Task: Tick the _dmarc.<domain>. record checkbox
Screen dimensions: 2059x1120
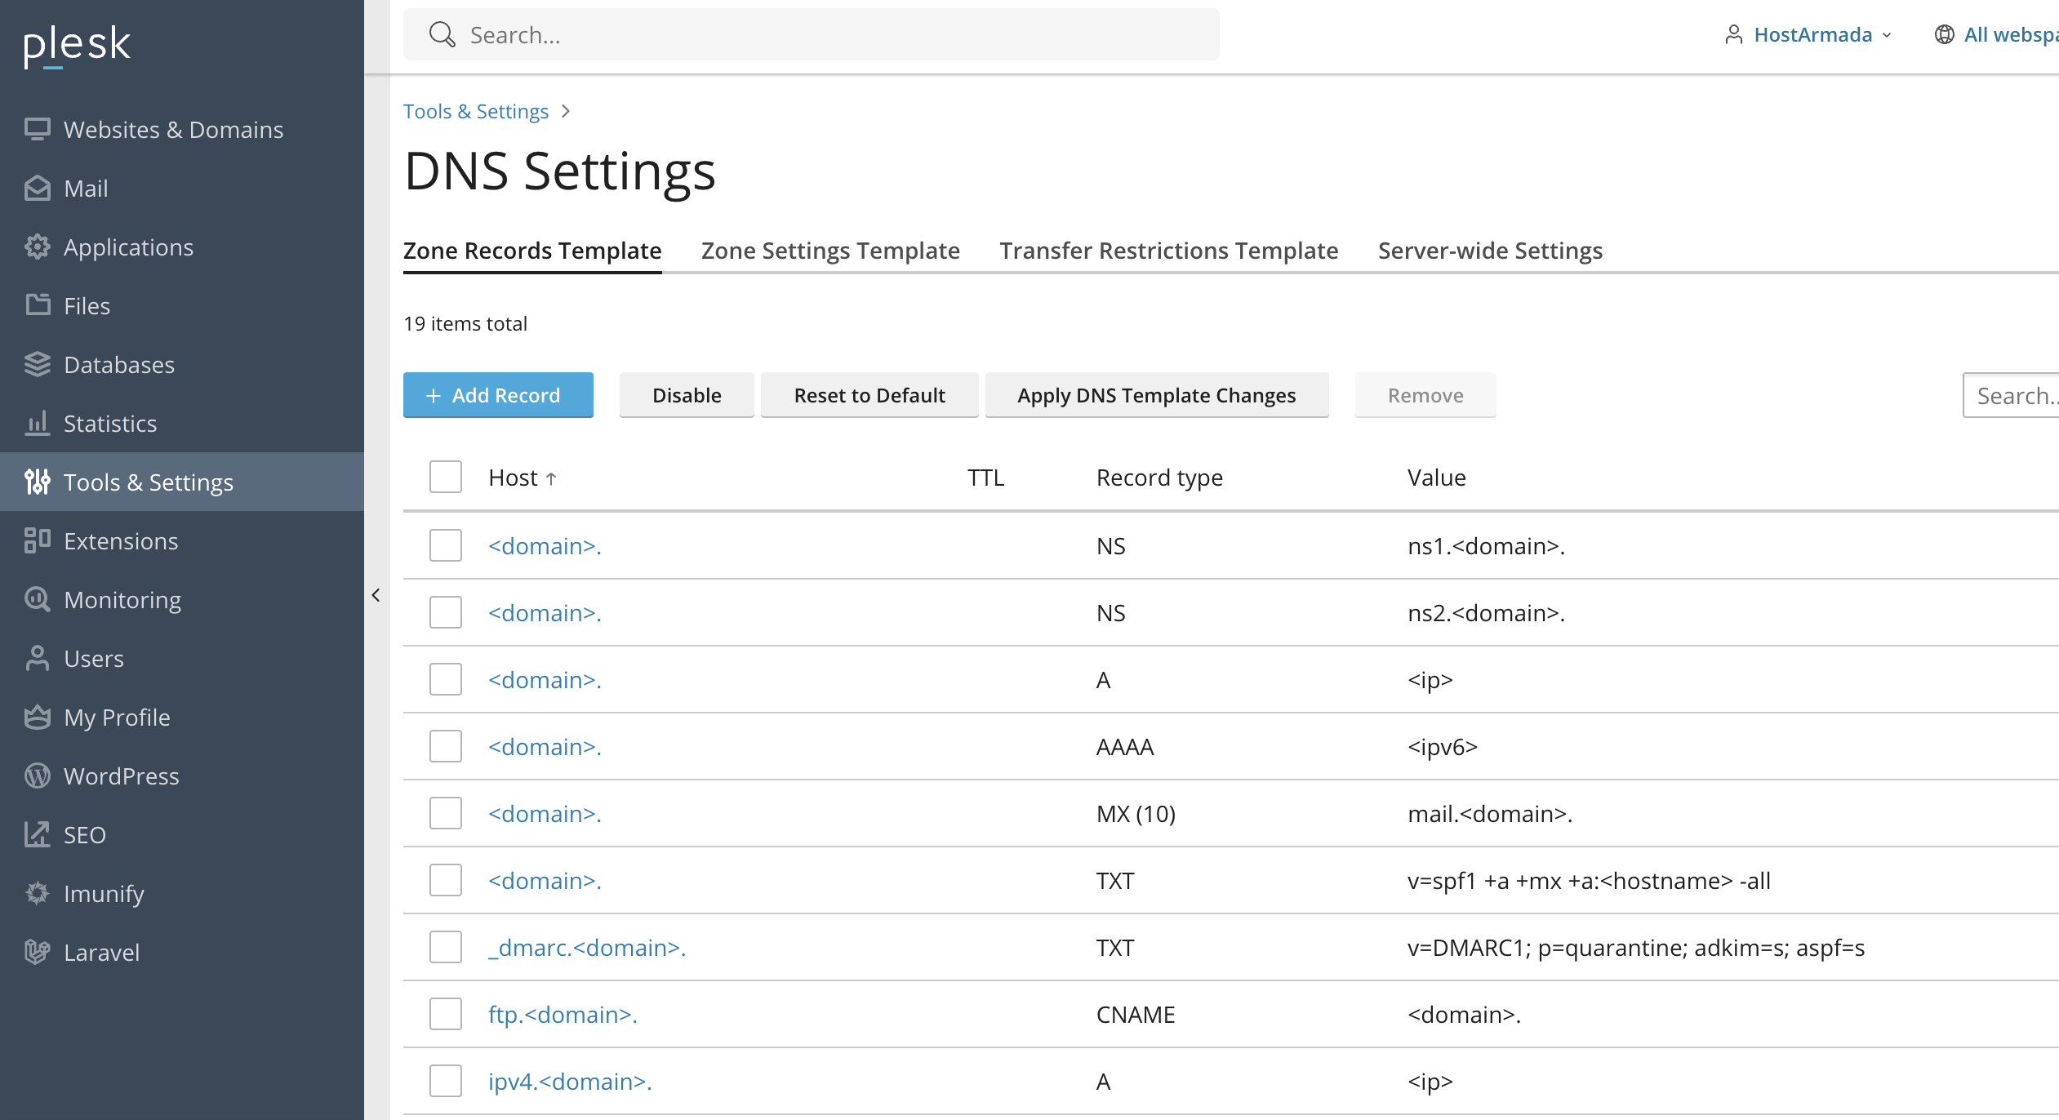Action: [446, 947]
